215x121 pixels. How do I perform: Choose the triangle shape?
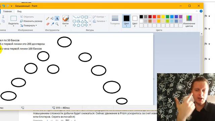82,21
